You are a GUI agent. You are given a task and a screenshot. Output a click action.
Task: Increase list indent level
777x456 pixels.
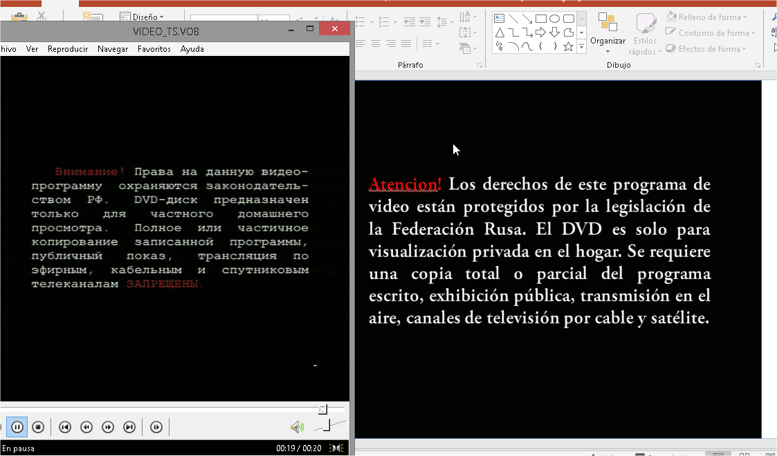click(x=425, y=22)
